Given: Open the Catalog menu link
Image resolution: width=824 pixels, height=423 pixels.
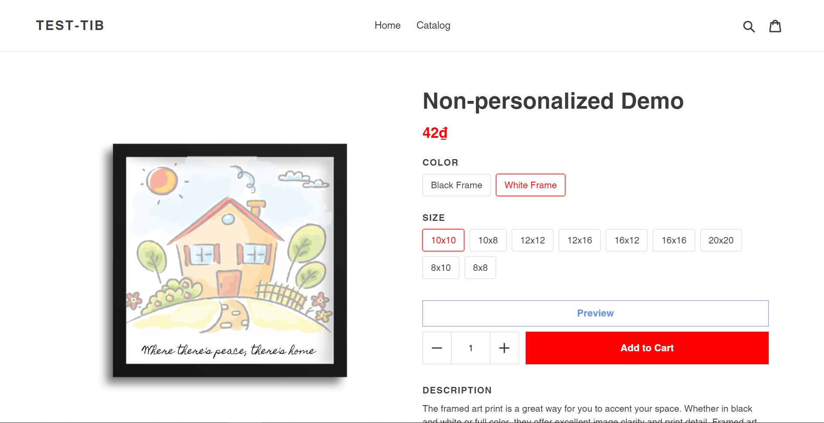Looking at the screenshot, I should 433,25.
